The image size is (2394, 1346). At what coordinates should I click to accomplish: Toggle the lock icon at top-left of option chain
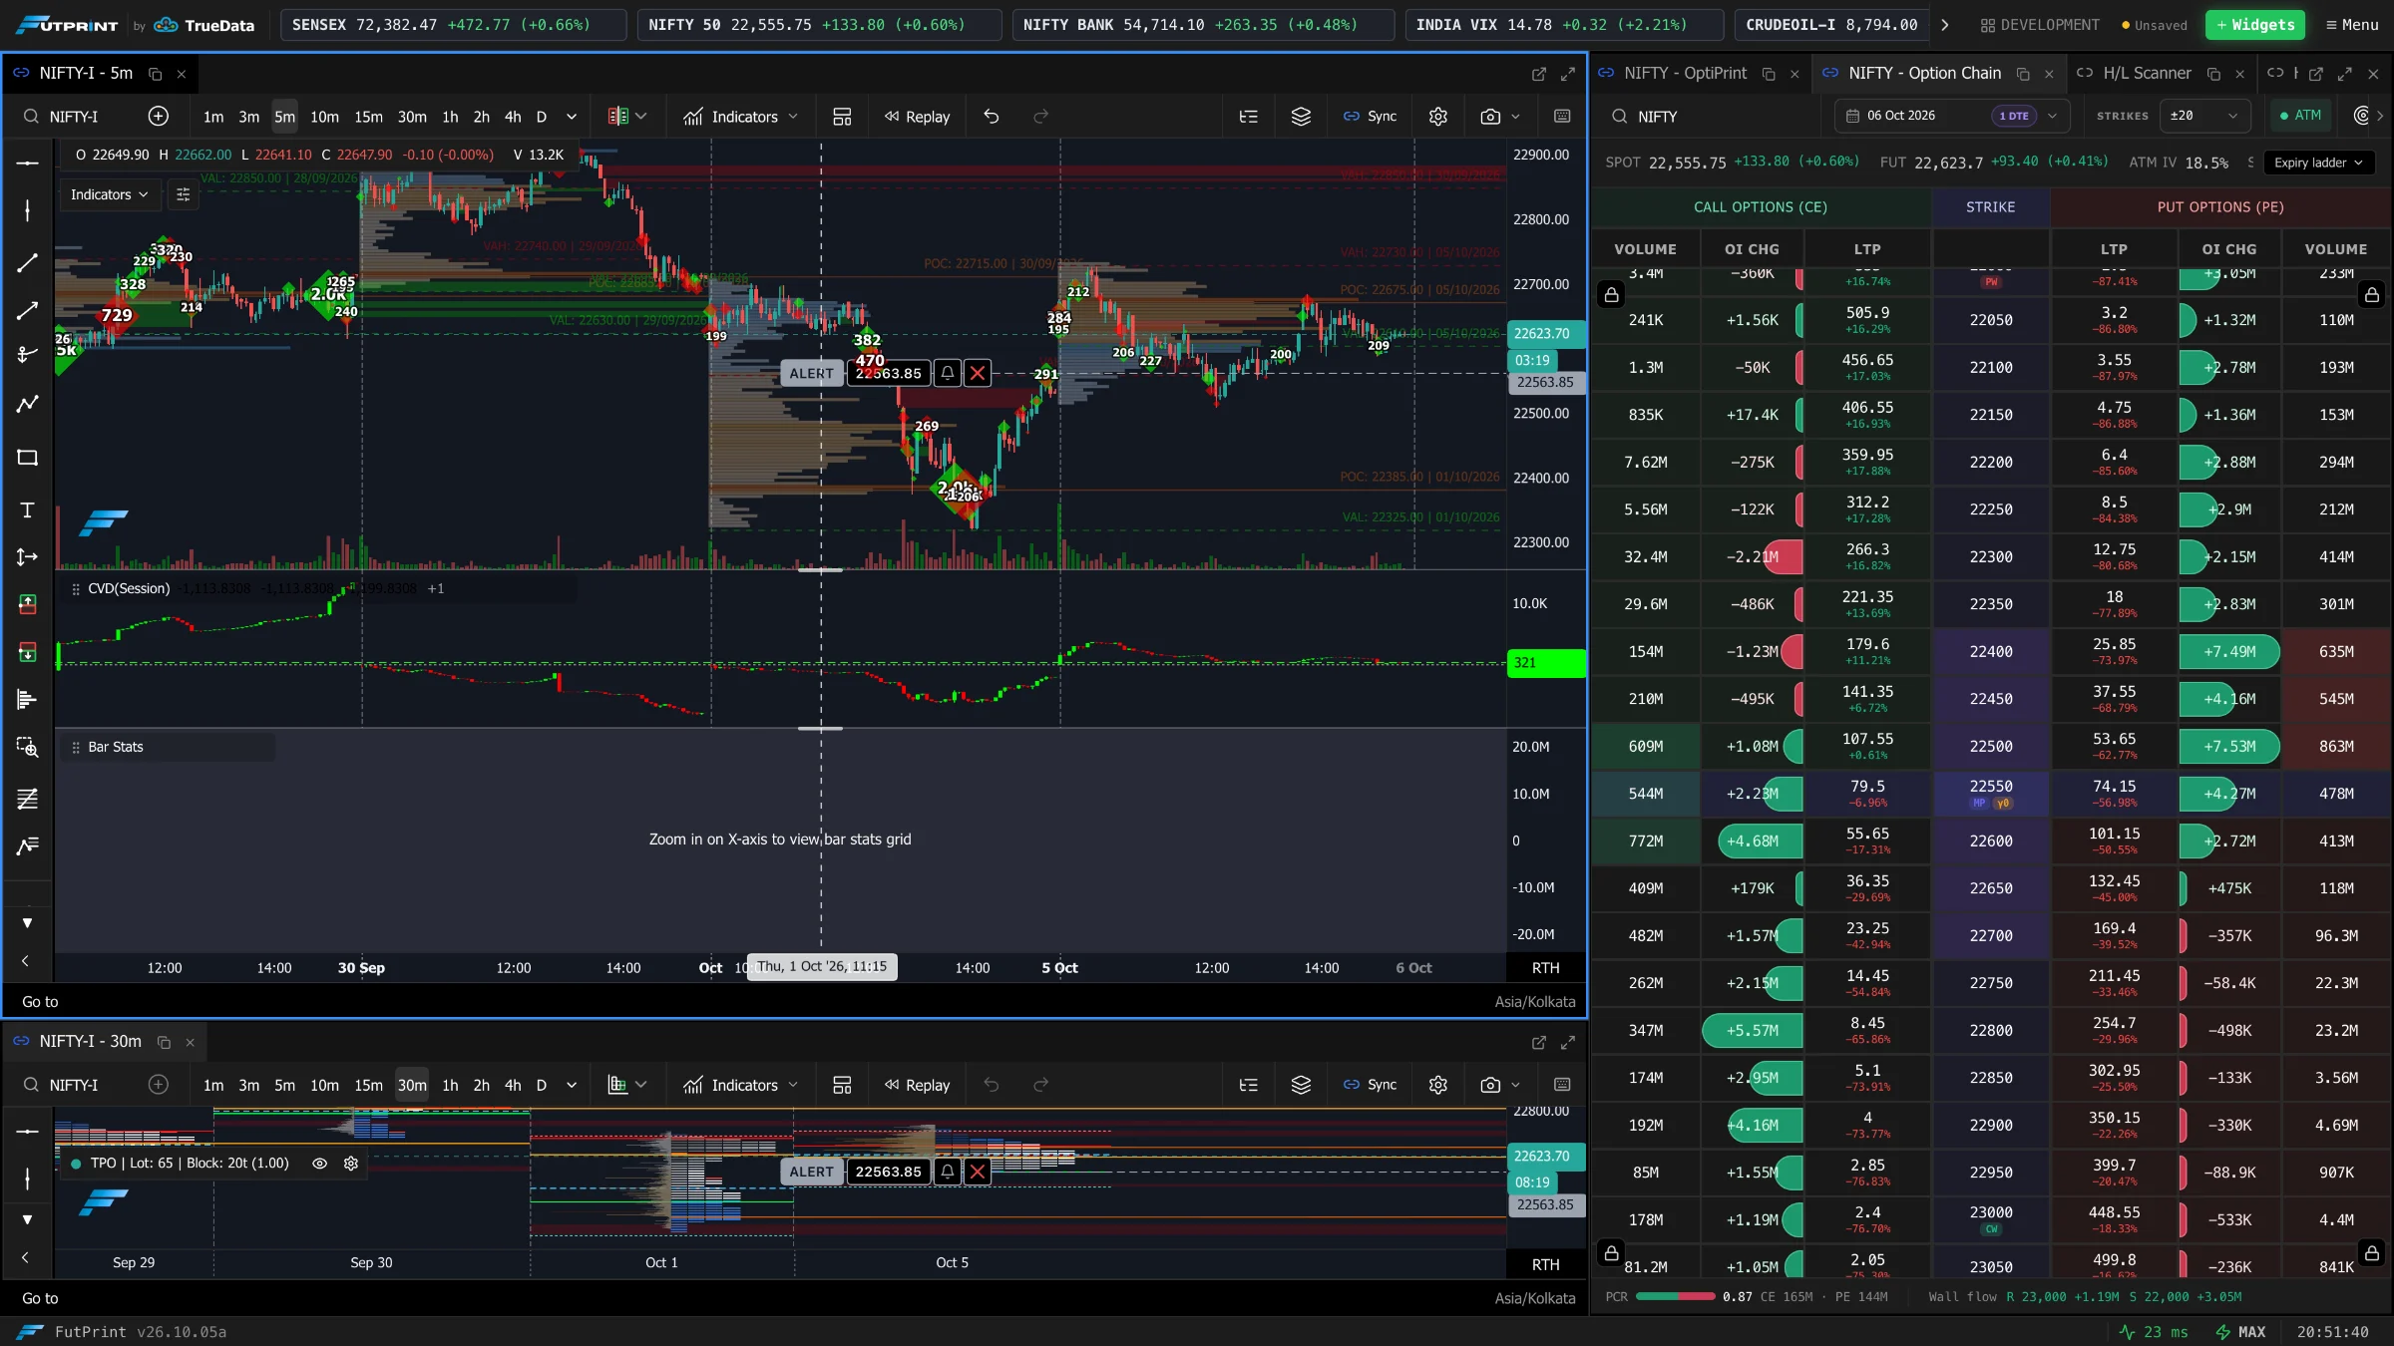[1611, 294]
